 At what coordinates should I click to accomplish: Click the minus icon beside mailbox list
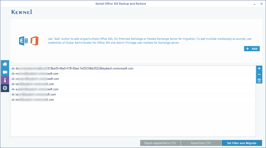point(259,74)
